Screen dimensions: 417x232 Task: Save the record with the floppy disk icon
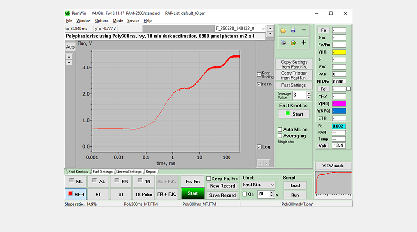point(293,30)
